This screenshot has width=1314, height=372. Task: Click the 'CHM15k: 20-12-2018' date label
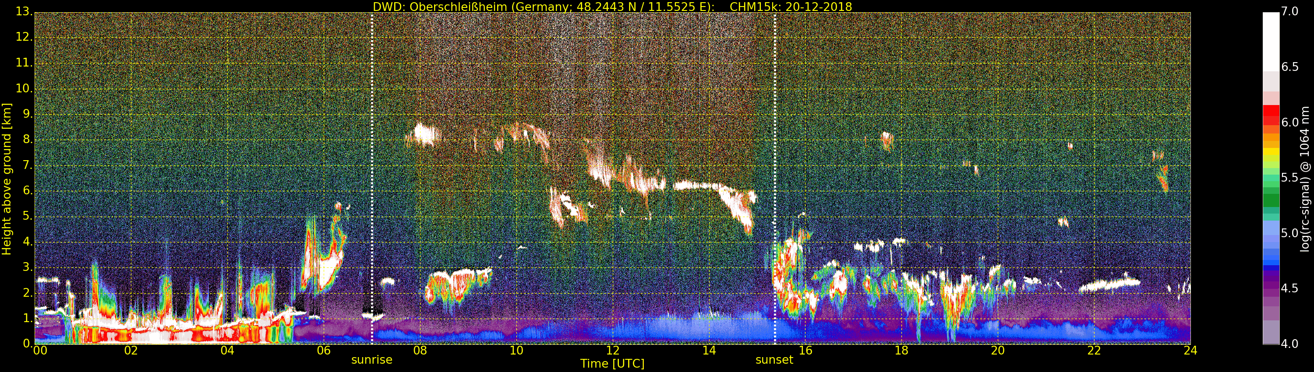tap(791, 7)
